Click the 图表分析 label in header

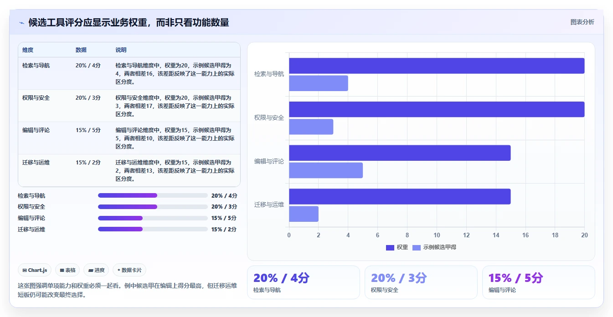point(582,22)
